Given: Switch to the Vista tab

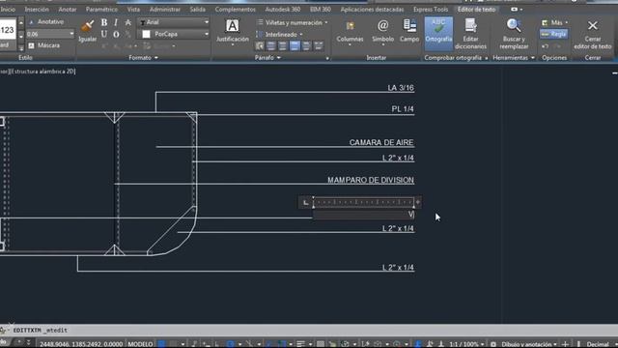Looking at the screenshot, I should (133, 9).
